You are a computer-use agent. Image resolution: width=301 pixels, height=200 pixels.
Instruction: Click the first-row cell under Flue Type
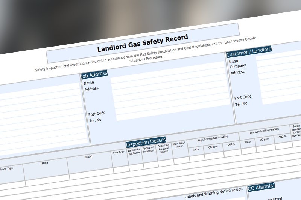(121, 170)
